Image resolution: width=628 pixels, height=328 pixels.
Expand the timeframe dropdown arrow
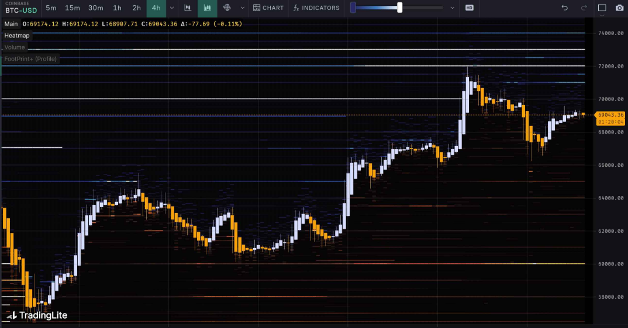click(171, 8)
